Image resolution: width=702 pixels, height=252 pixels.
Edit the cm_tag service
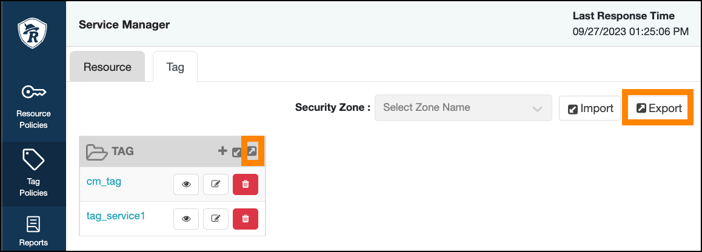pyautogui.click(x=216, y=184)
